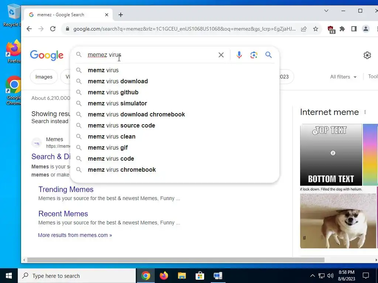
Task: Toggle the Chrome side panel icon
Action: pyautogui.click(x=354, y=29)
